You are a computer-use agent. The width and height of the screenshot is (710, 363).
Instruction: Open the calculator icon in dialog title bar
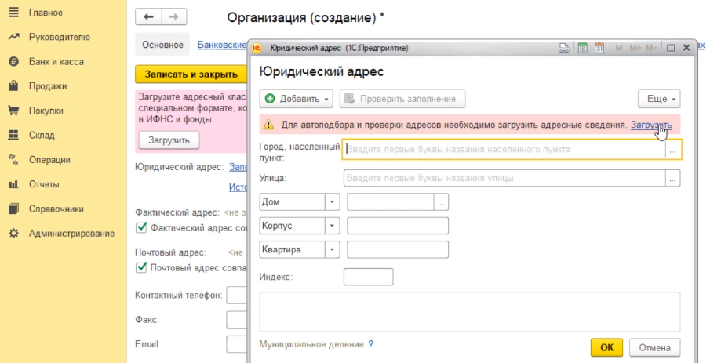tap(583, 48)
